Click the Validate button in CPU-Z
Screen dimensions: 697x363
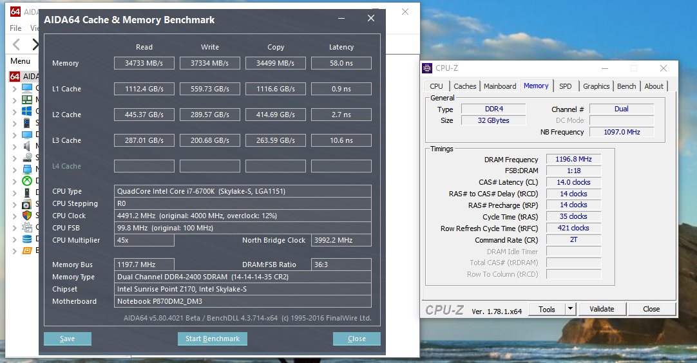coord(602,309)
